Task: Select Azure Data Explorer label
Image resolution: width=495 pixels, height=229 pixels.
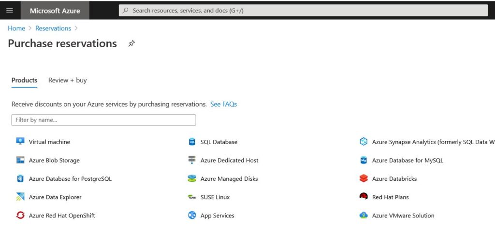Action: tap(55, 197)
